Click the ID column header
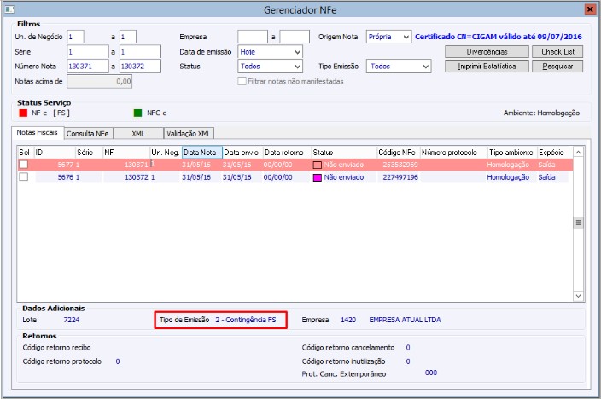601x399 pixels. [x=55, y=153]
